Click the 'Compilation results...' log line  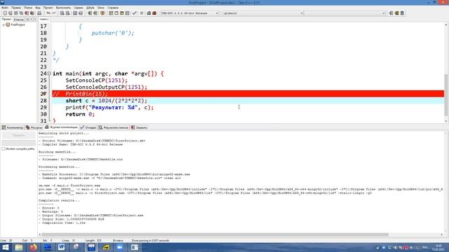[59, 201]
